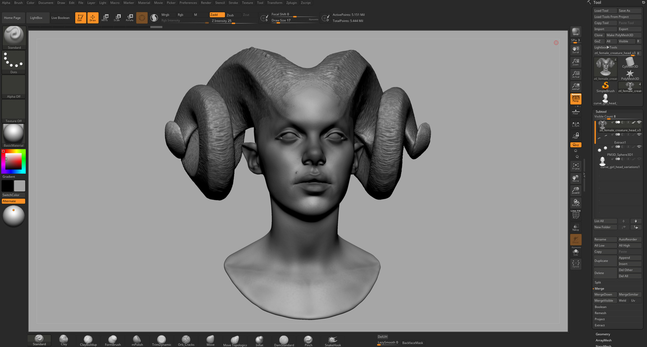
Task: Expand the Extract section
Action: pyautogui.click(x=600, y=325)
